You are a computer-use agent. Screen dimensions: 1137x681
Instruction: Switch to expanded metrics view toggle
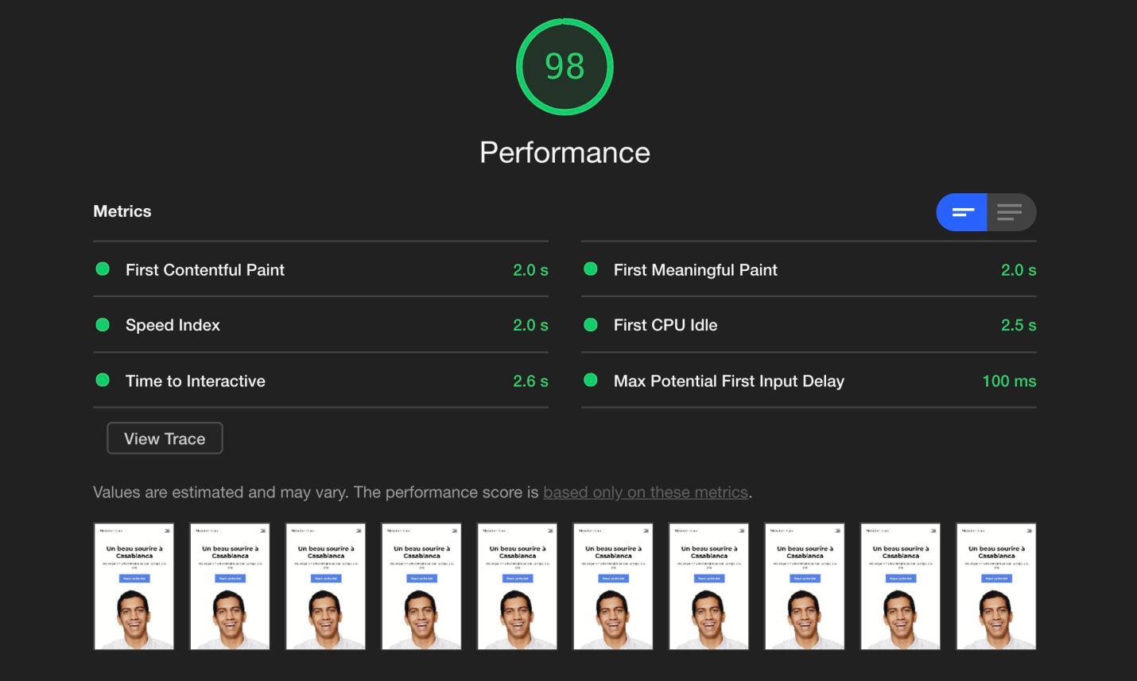(x=1011, y=212)
